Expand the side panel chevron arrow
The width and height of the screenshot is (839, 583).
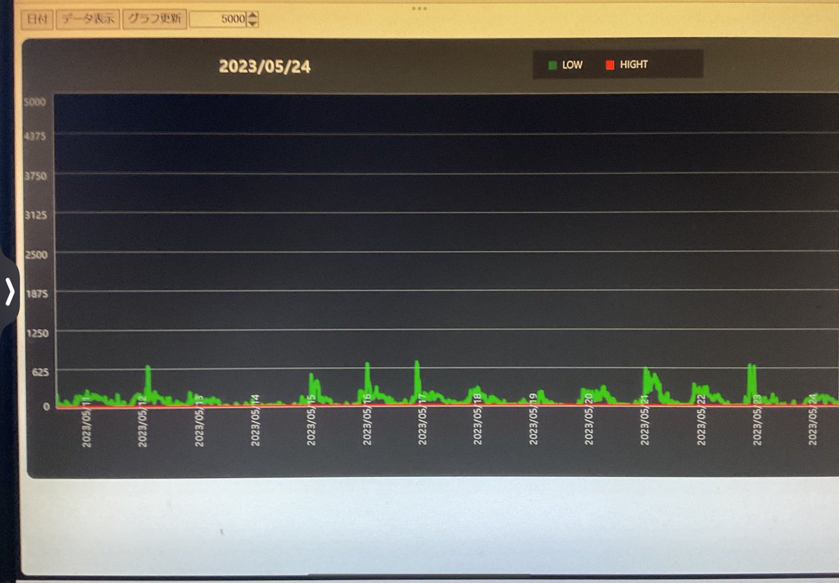[x=9, y=291]
